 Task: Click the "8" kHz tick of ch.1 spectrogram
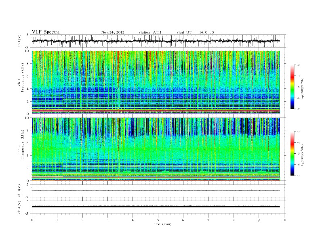(28, 64)
